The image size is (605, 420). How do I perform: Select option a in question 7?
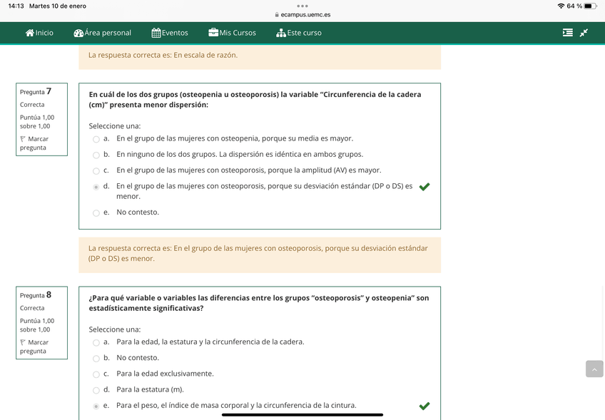click(96, 139)
